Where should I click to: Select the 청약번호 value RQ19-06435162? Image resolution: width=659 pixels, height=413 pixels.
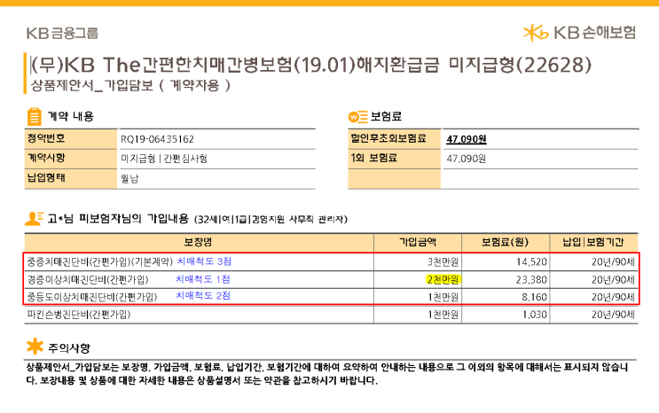pyautogui.click(x=157, y=139)
